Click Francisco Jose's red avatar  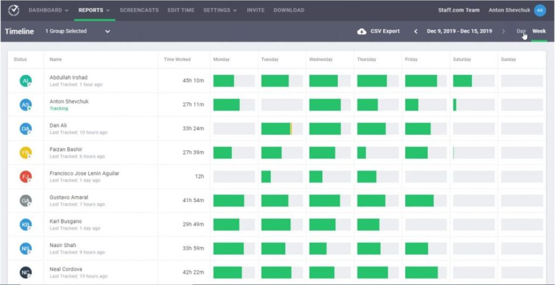point(26,177)
